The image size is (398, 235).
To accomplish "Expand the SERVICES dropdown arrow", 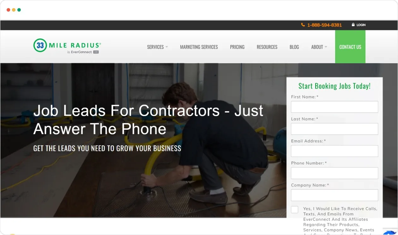I will pos(166,47).
